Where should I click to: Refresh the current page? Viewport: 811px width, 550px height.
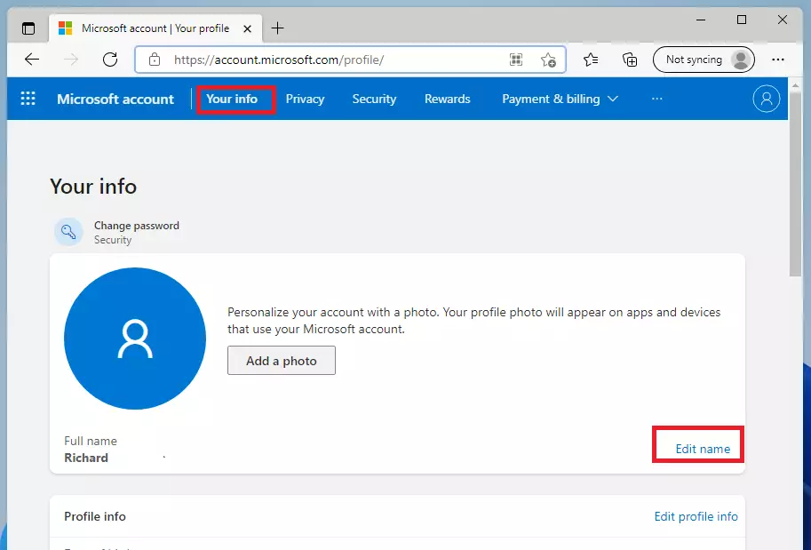coord(110,60)
